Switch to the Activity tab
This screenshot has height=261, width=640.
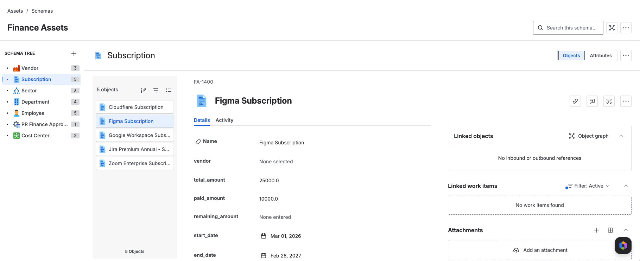point(224,120)
